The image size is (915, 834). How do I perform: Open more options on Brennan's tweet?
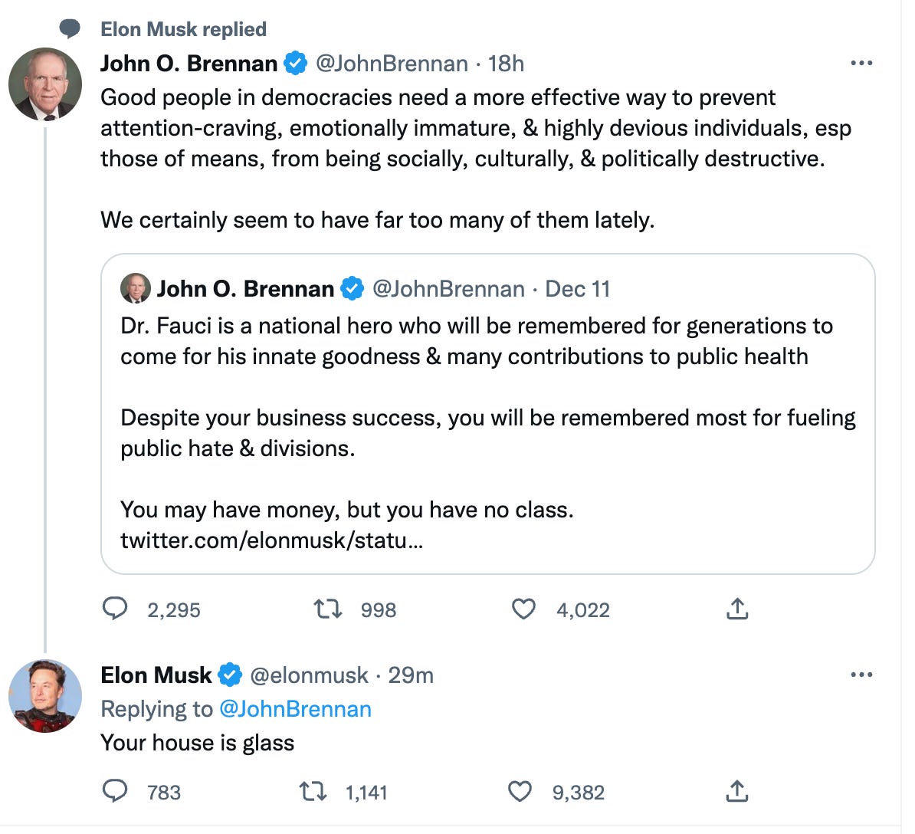coord(861,63)
